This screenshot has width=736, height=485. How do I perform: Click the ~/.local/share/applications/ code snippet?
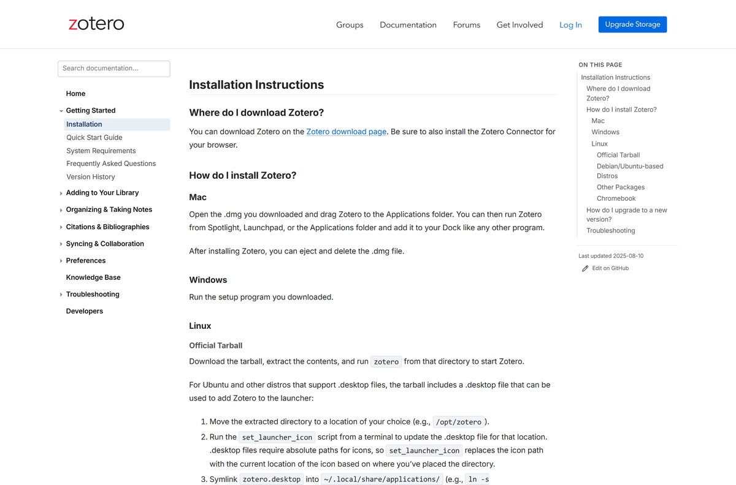(382, 479)
